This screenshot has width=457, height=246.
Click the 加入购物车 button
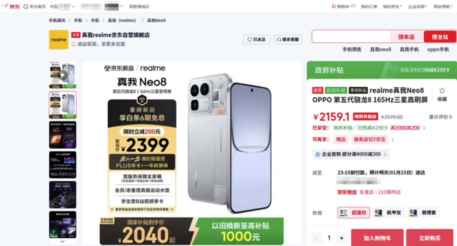pos(377,238)
